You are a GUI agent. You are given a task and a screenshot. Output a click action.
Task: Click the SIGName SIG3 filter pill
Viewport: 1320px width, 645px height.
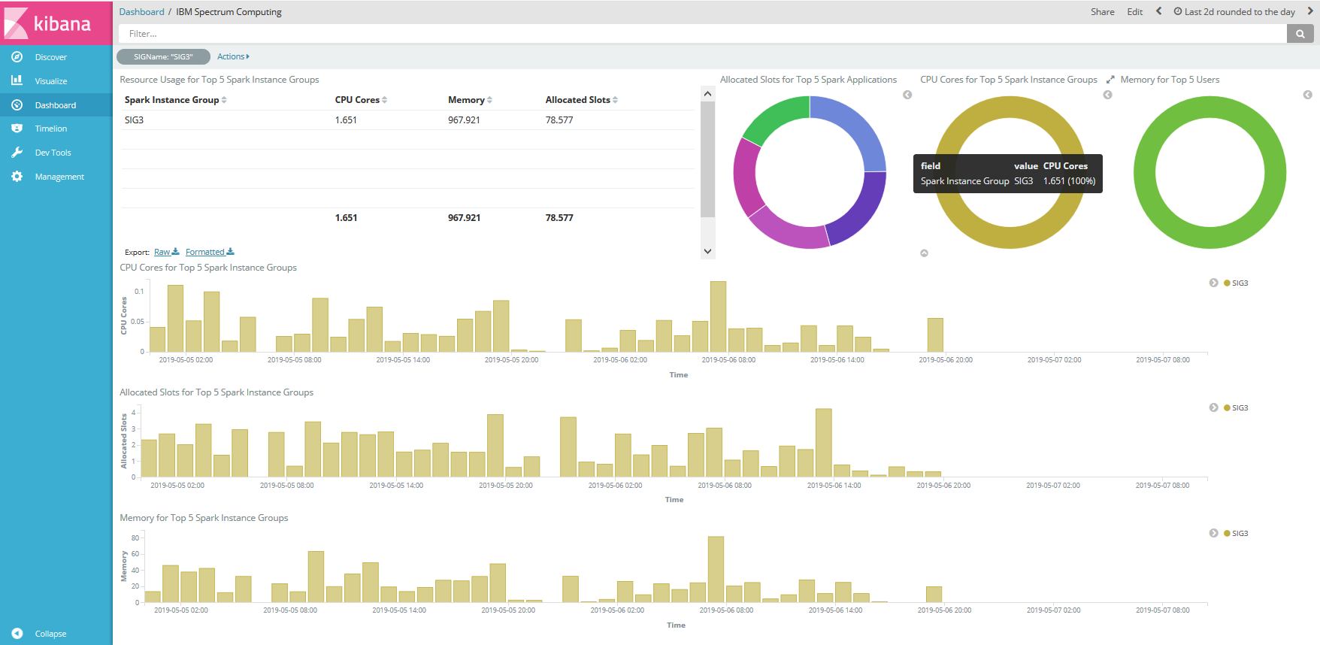click(163, 56)
